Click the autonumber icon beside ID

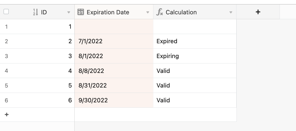[x=35, y=12]
